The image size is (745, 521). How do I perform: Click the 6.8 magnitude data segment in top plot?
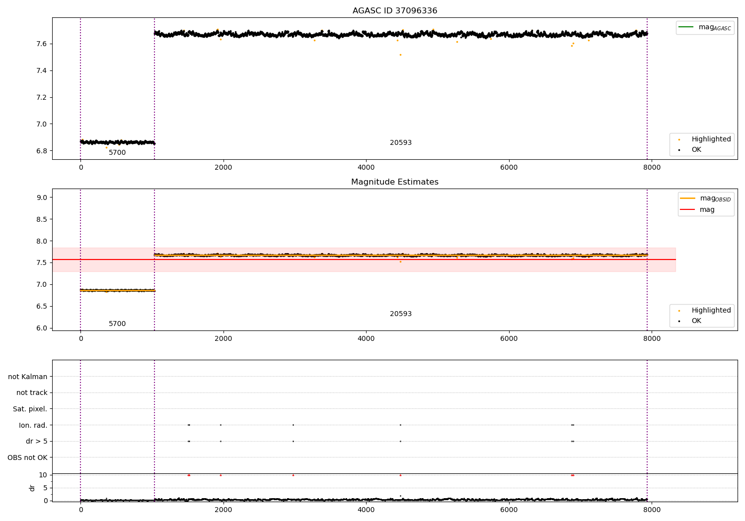pyautogui.click(x=118, y=142)
